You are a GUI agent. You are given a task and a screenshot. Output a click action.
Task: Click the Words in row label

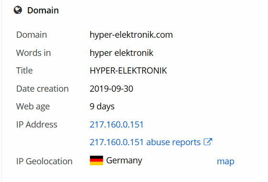click(33, 53)
